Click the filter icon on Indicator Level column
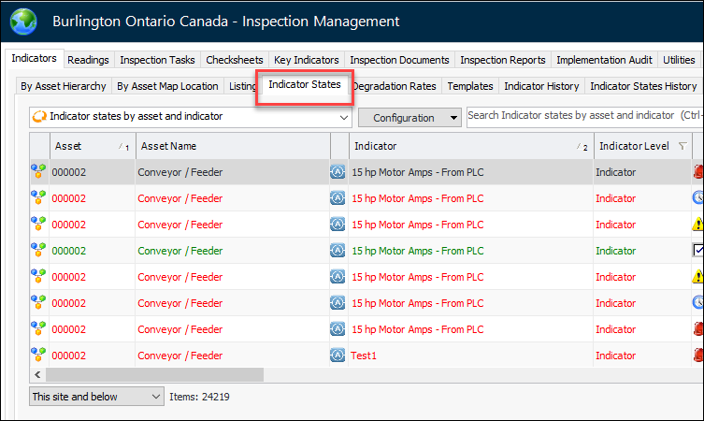704x421 pixels. 682,146
